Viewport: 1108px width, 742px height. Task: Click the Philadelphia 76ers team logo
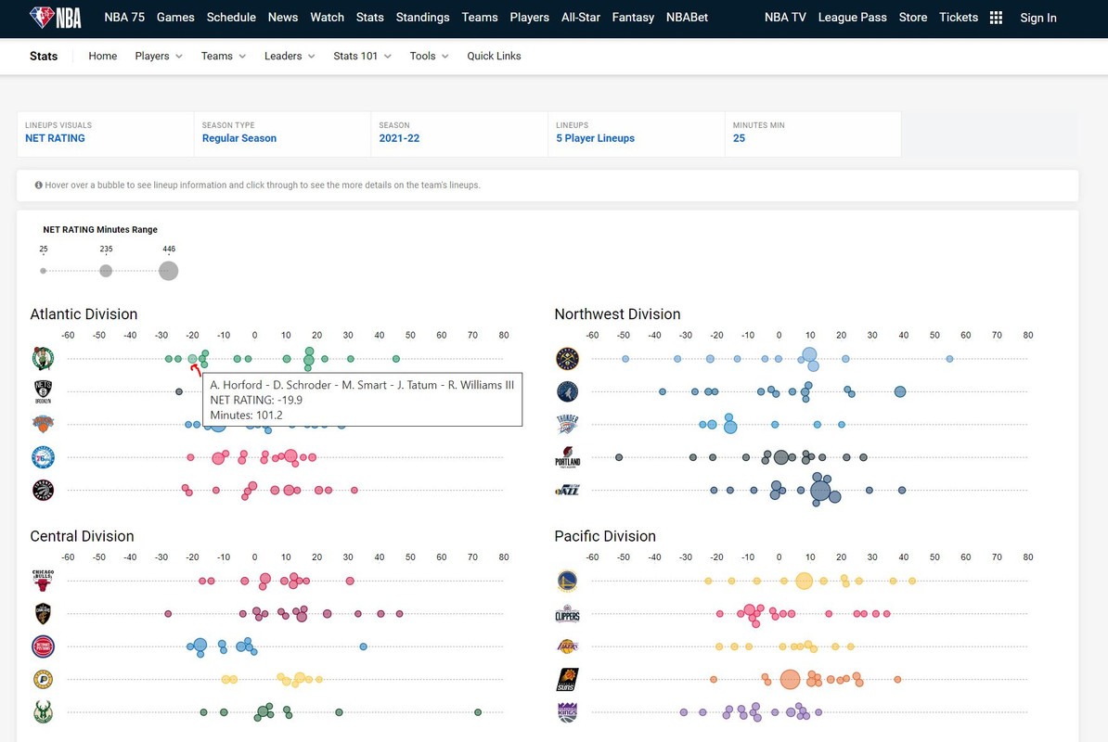pos(43,457)
